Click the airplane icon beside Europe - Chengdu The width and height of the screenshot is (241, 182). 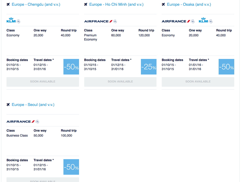coord(8,4)
